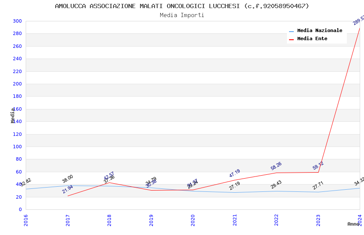
Task: Click the red Media Ente legend swatch
Action: tap(291, 40)
